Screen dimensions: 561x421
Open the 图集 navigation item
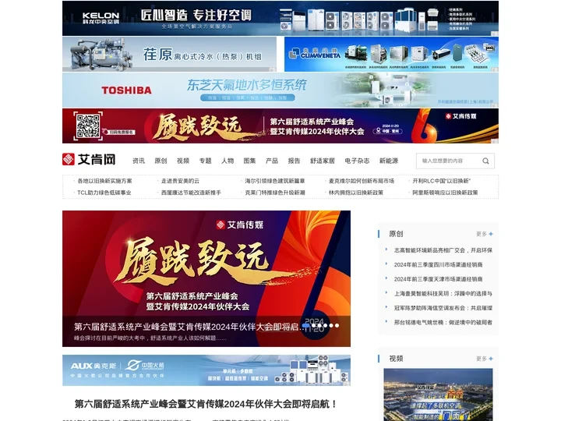pos(250,161)
